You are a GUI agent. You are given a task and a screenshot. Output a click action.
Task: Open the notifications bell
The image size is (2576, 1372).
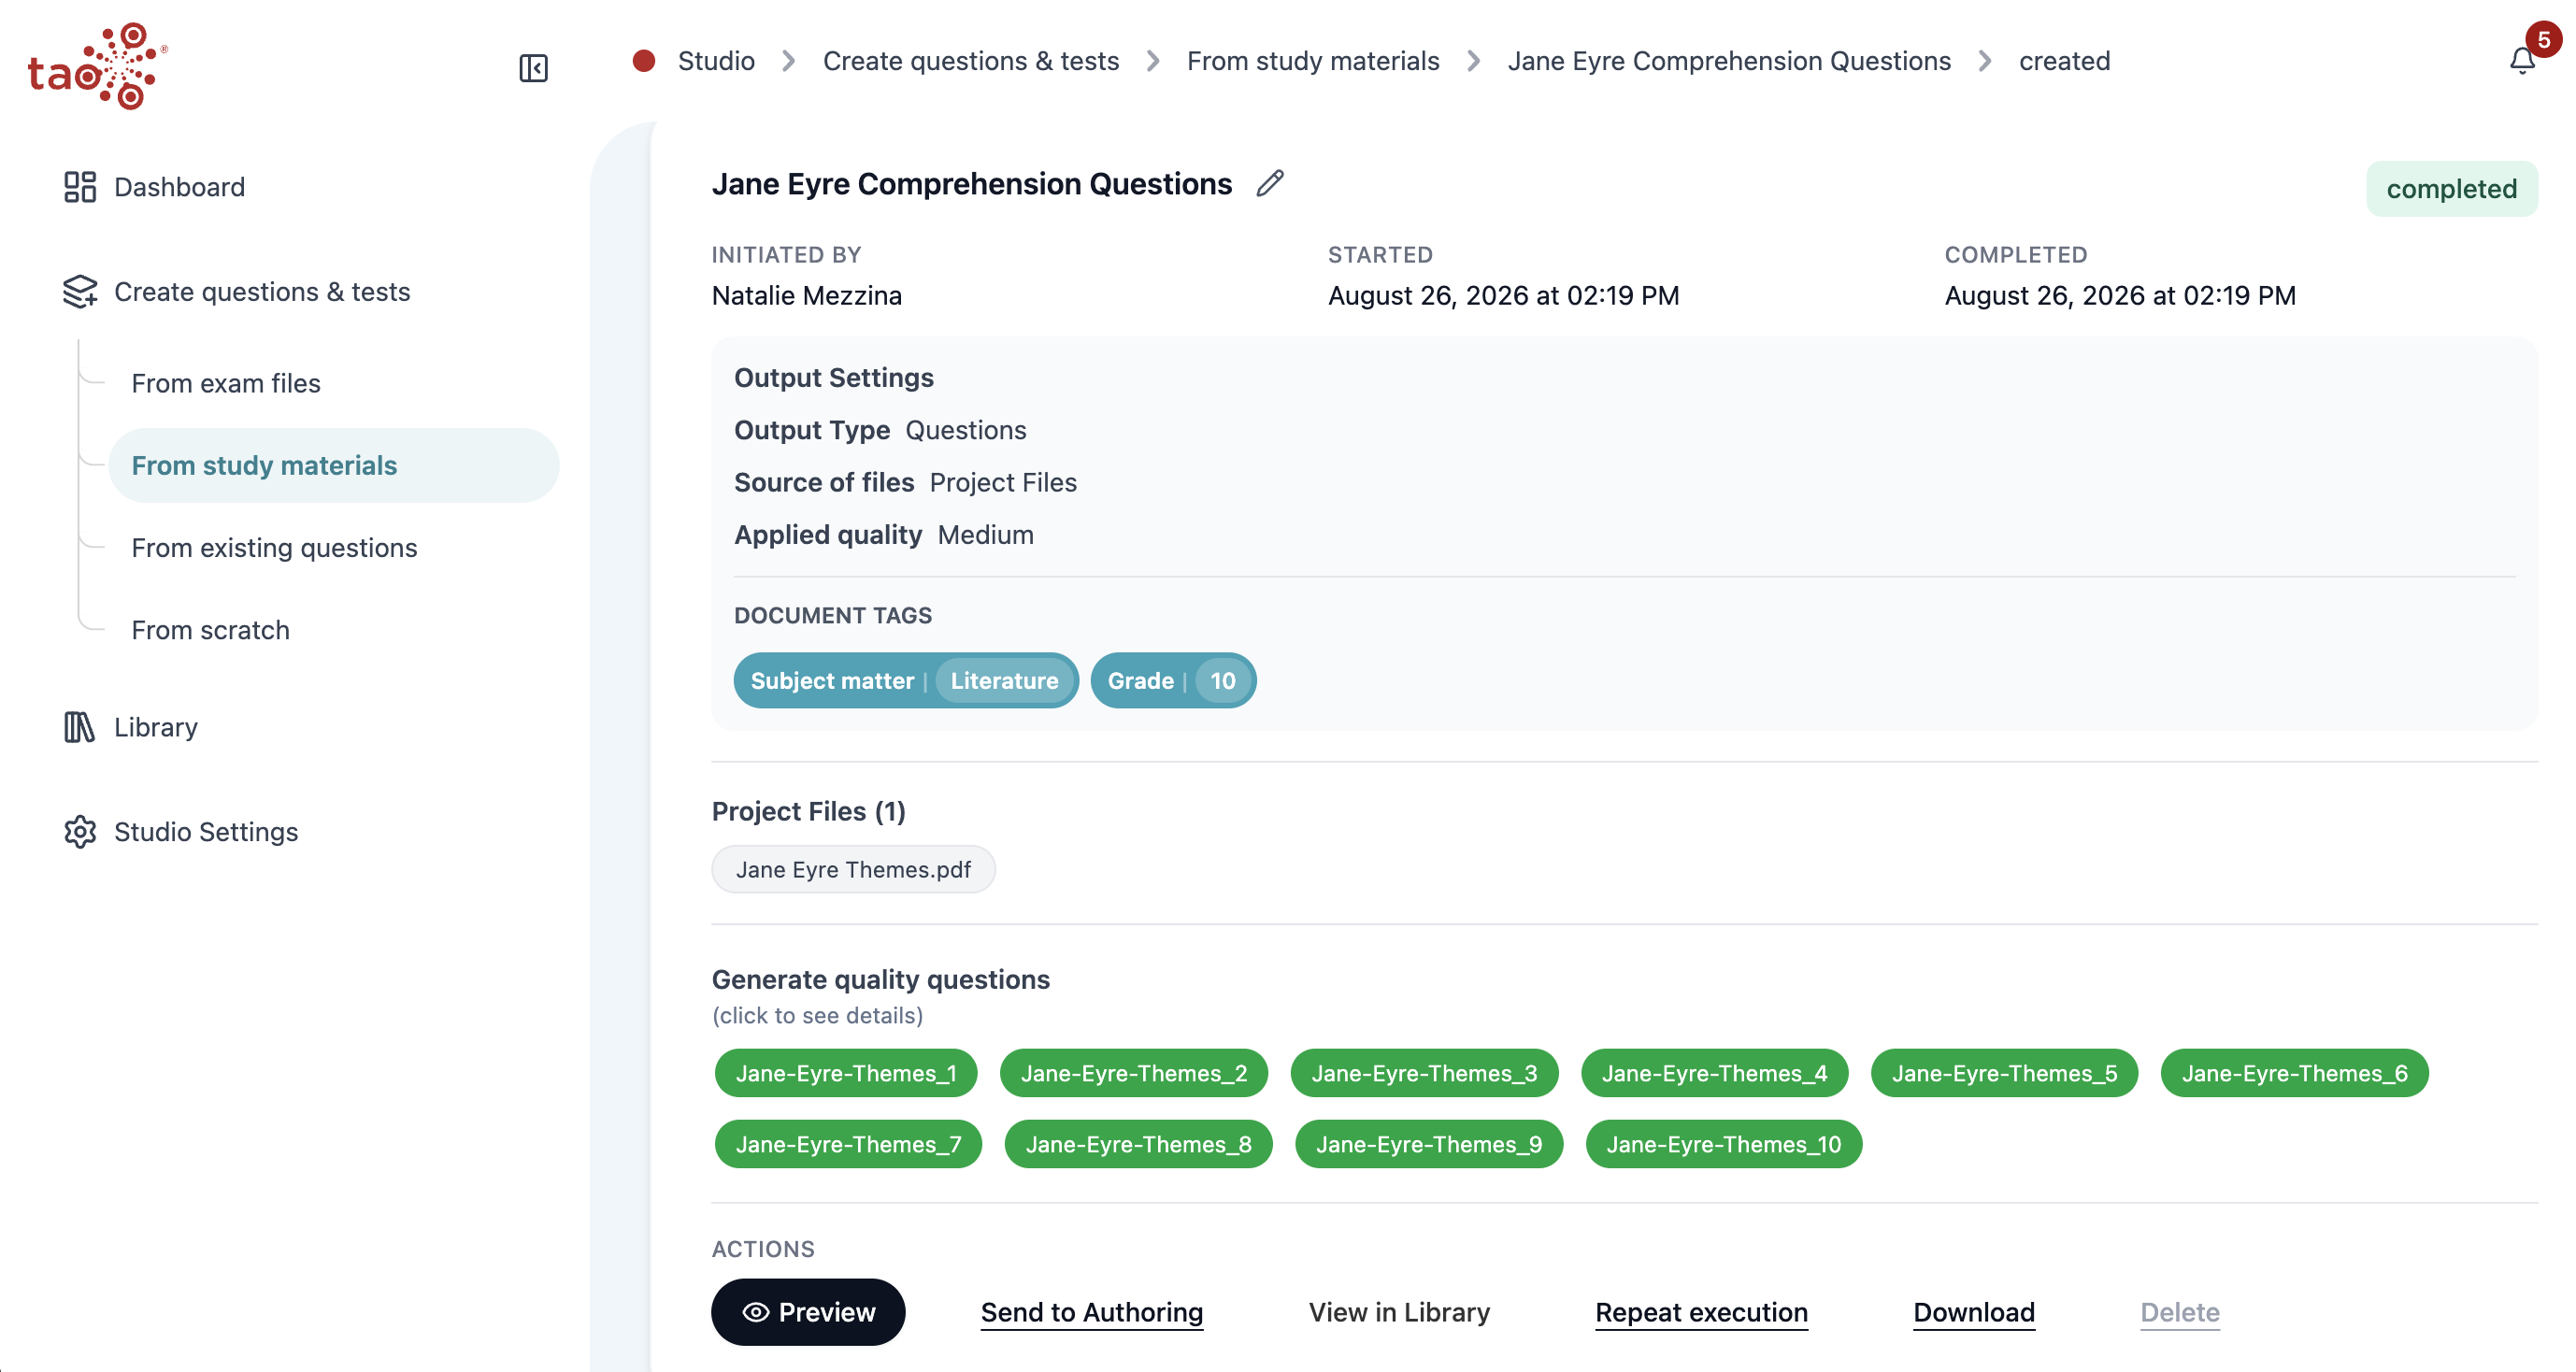[x=2522, y=62]
